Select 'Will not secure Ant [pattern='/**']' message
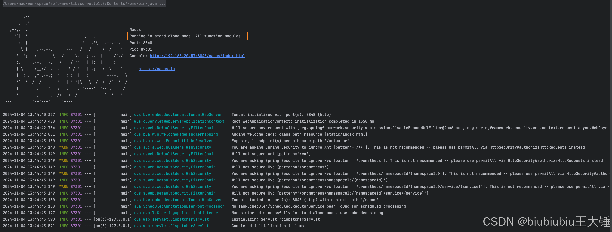This screenshot has height=232, width=612. (271, 154)
